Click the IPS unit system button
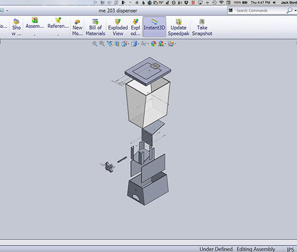The height and width of the screenshot is (252, 297). [290, 249]
